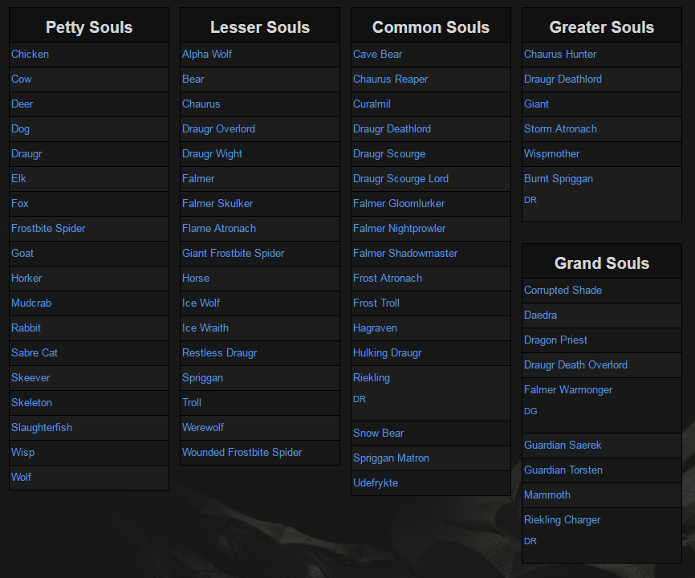Open the Corrupted Shade link

pyautogui.click(x=563, y=291)
